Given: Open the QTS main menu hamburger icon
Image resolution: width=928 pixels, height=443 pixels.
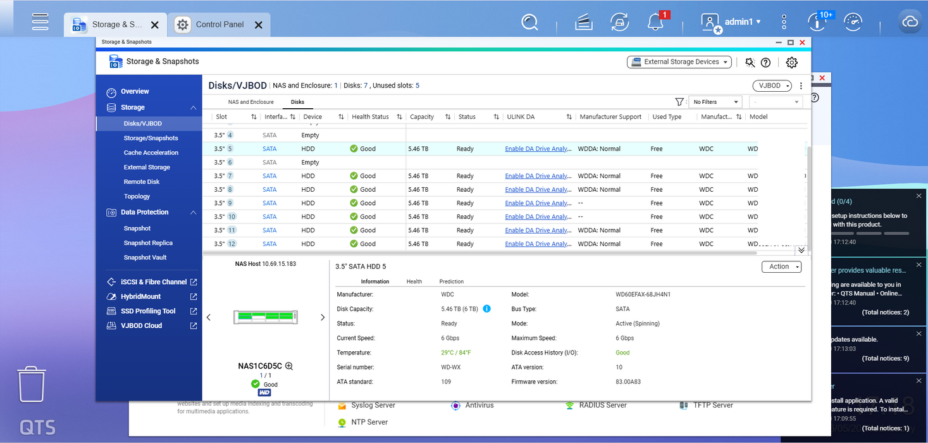Looking at the screenshot, I should (x=40, y=22).
